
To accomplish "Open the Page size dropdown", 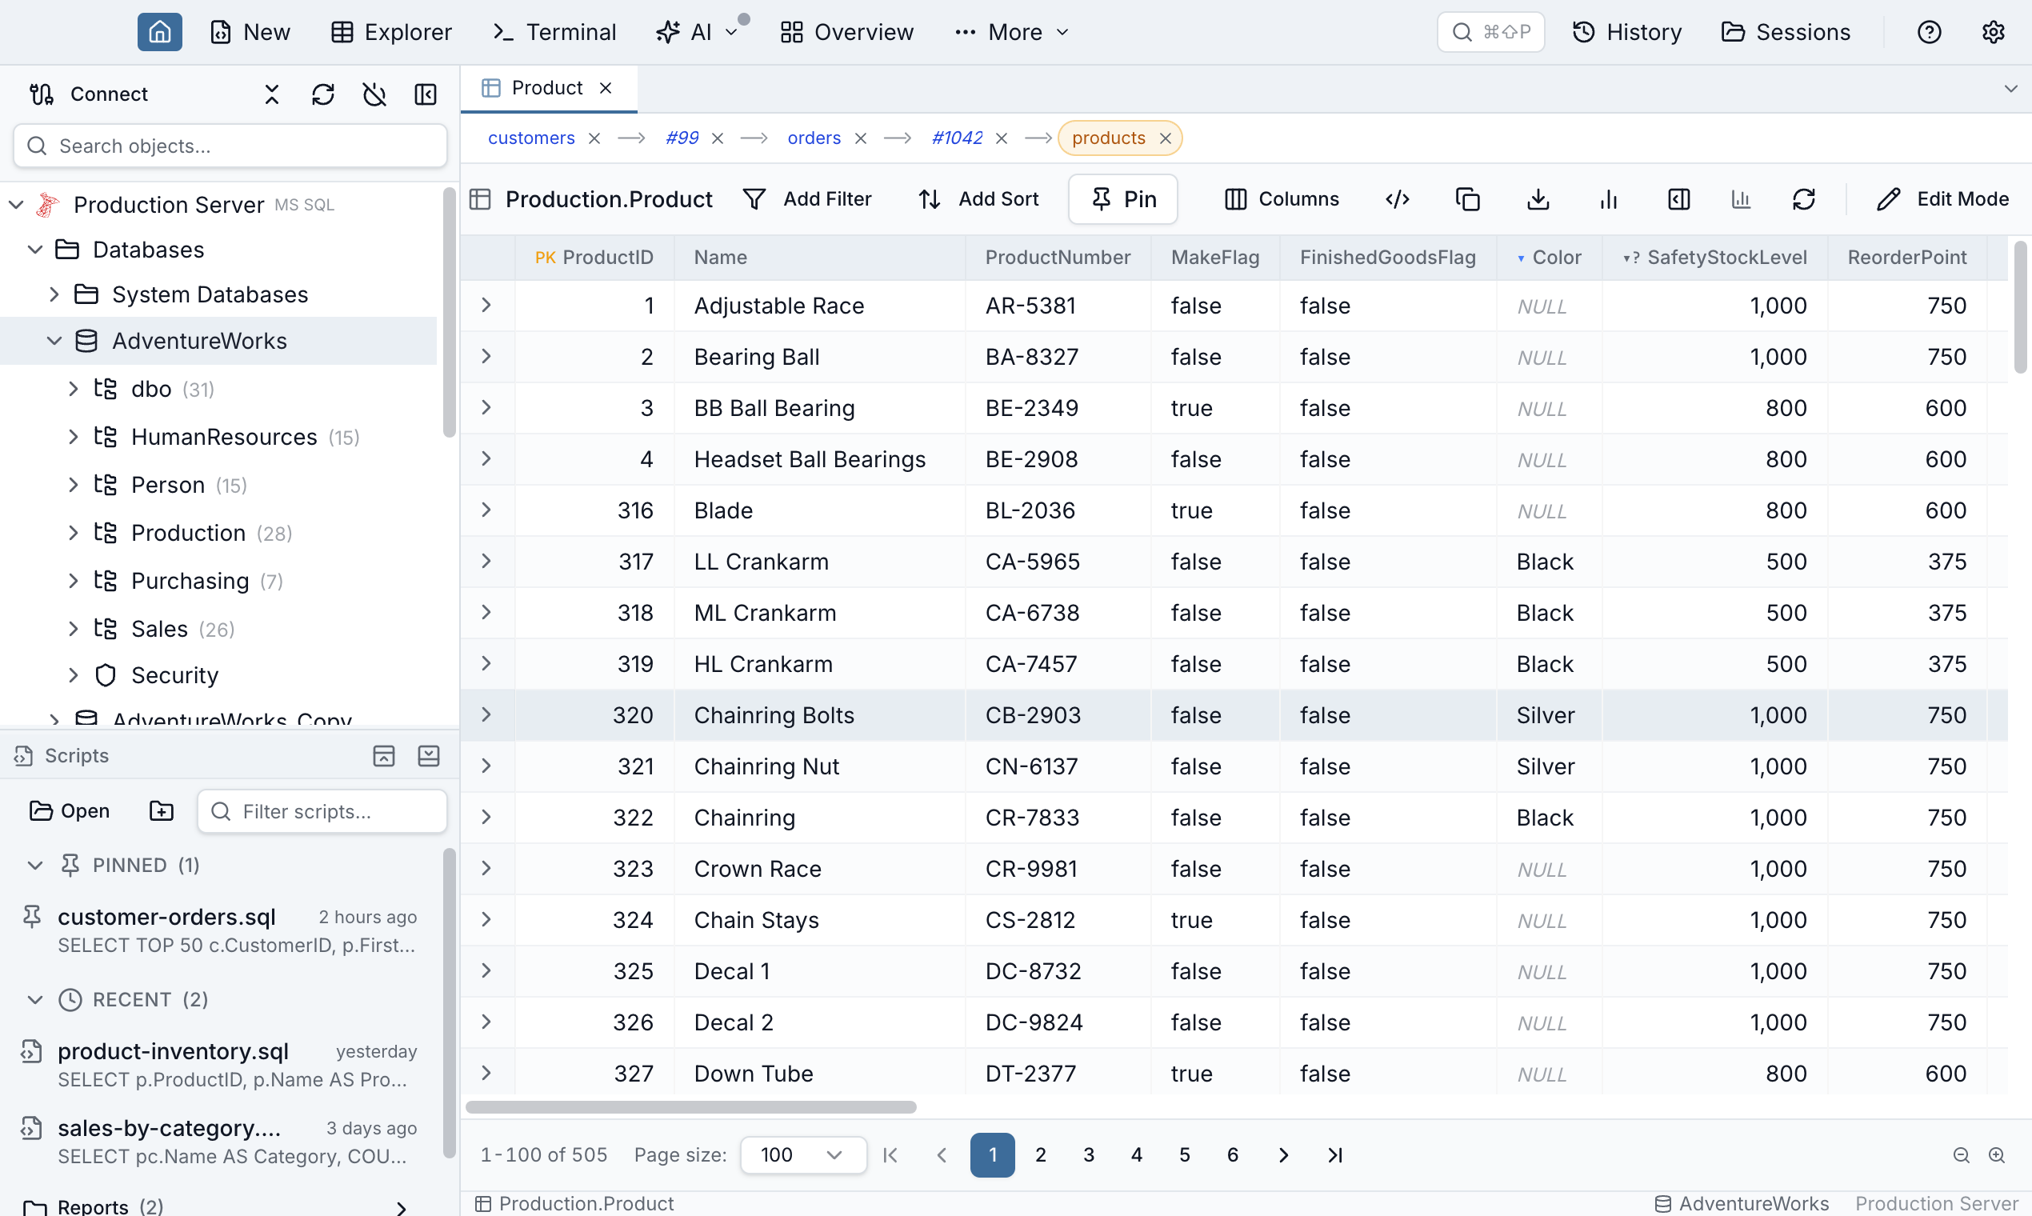I will pos(803,1154).
